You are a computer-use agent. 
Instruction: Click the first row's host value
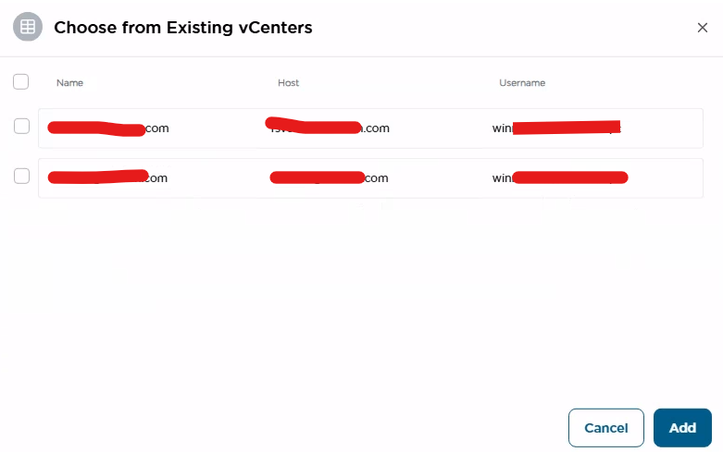[329, 128]
